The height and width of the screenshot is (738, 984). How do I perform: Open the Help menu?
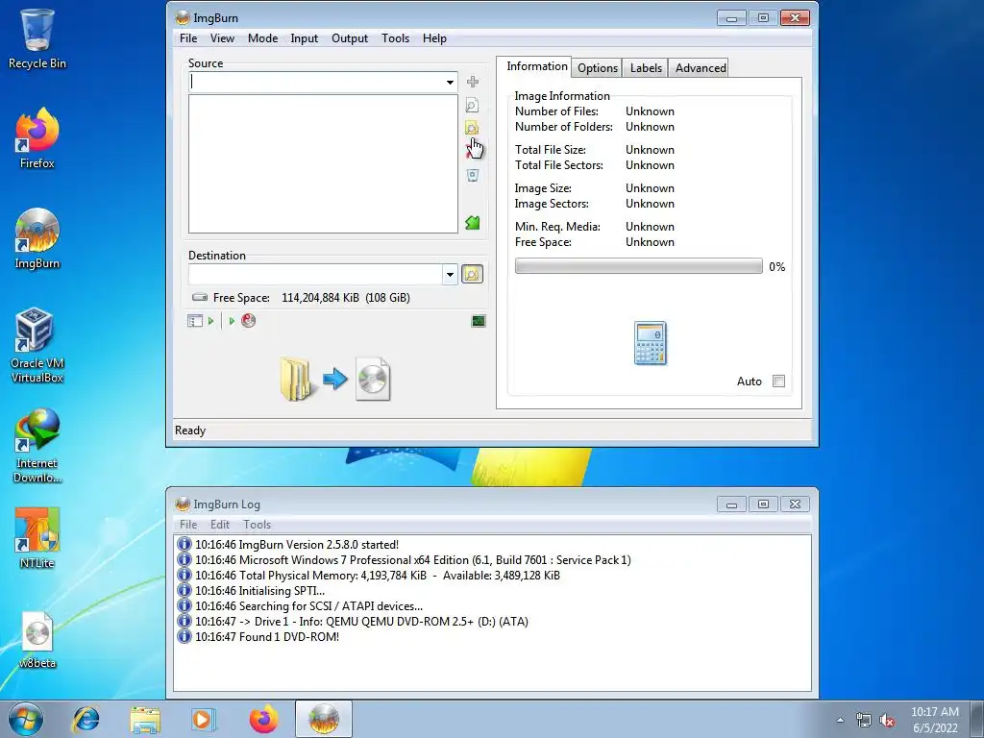[434, 38]
